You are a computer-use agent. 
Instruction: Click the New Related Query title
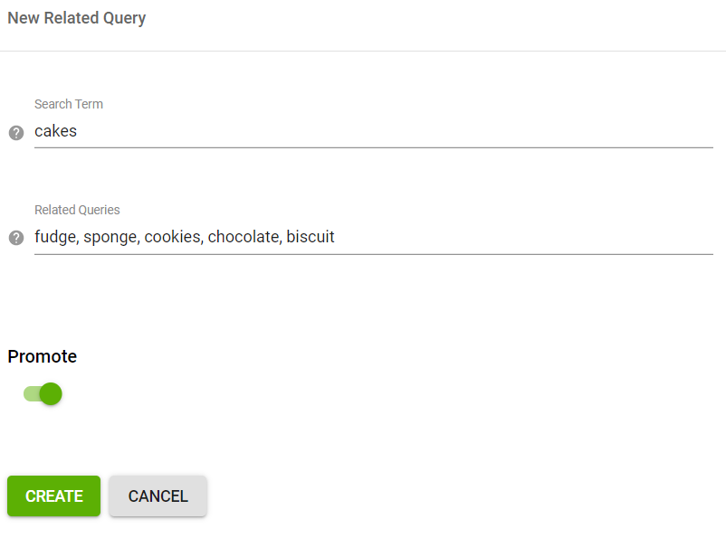[77, 17]
